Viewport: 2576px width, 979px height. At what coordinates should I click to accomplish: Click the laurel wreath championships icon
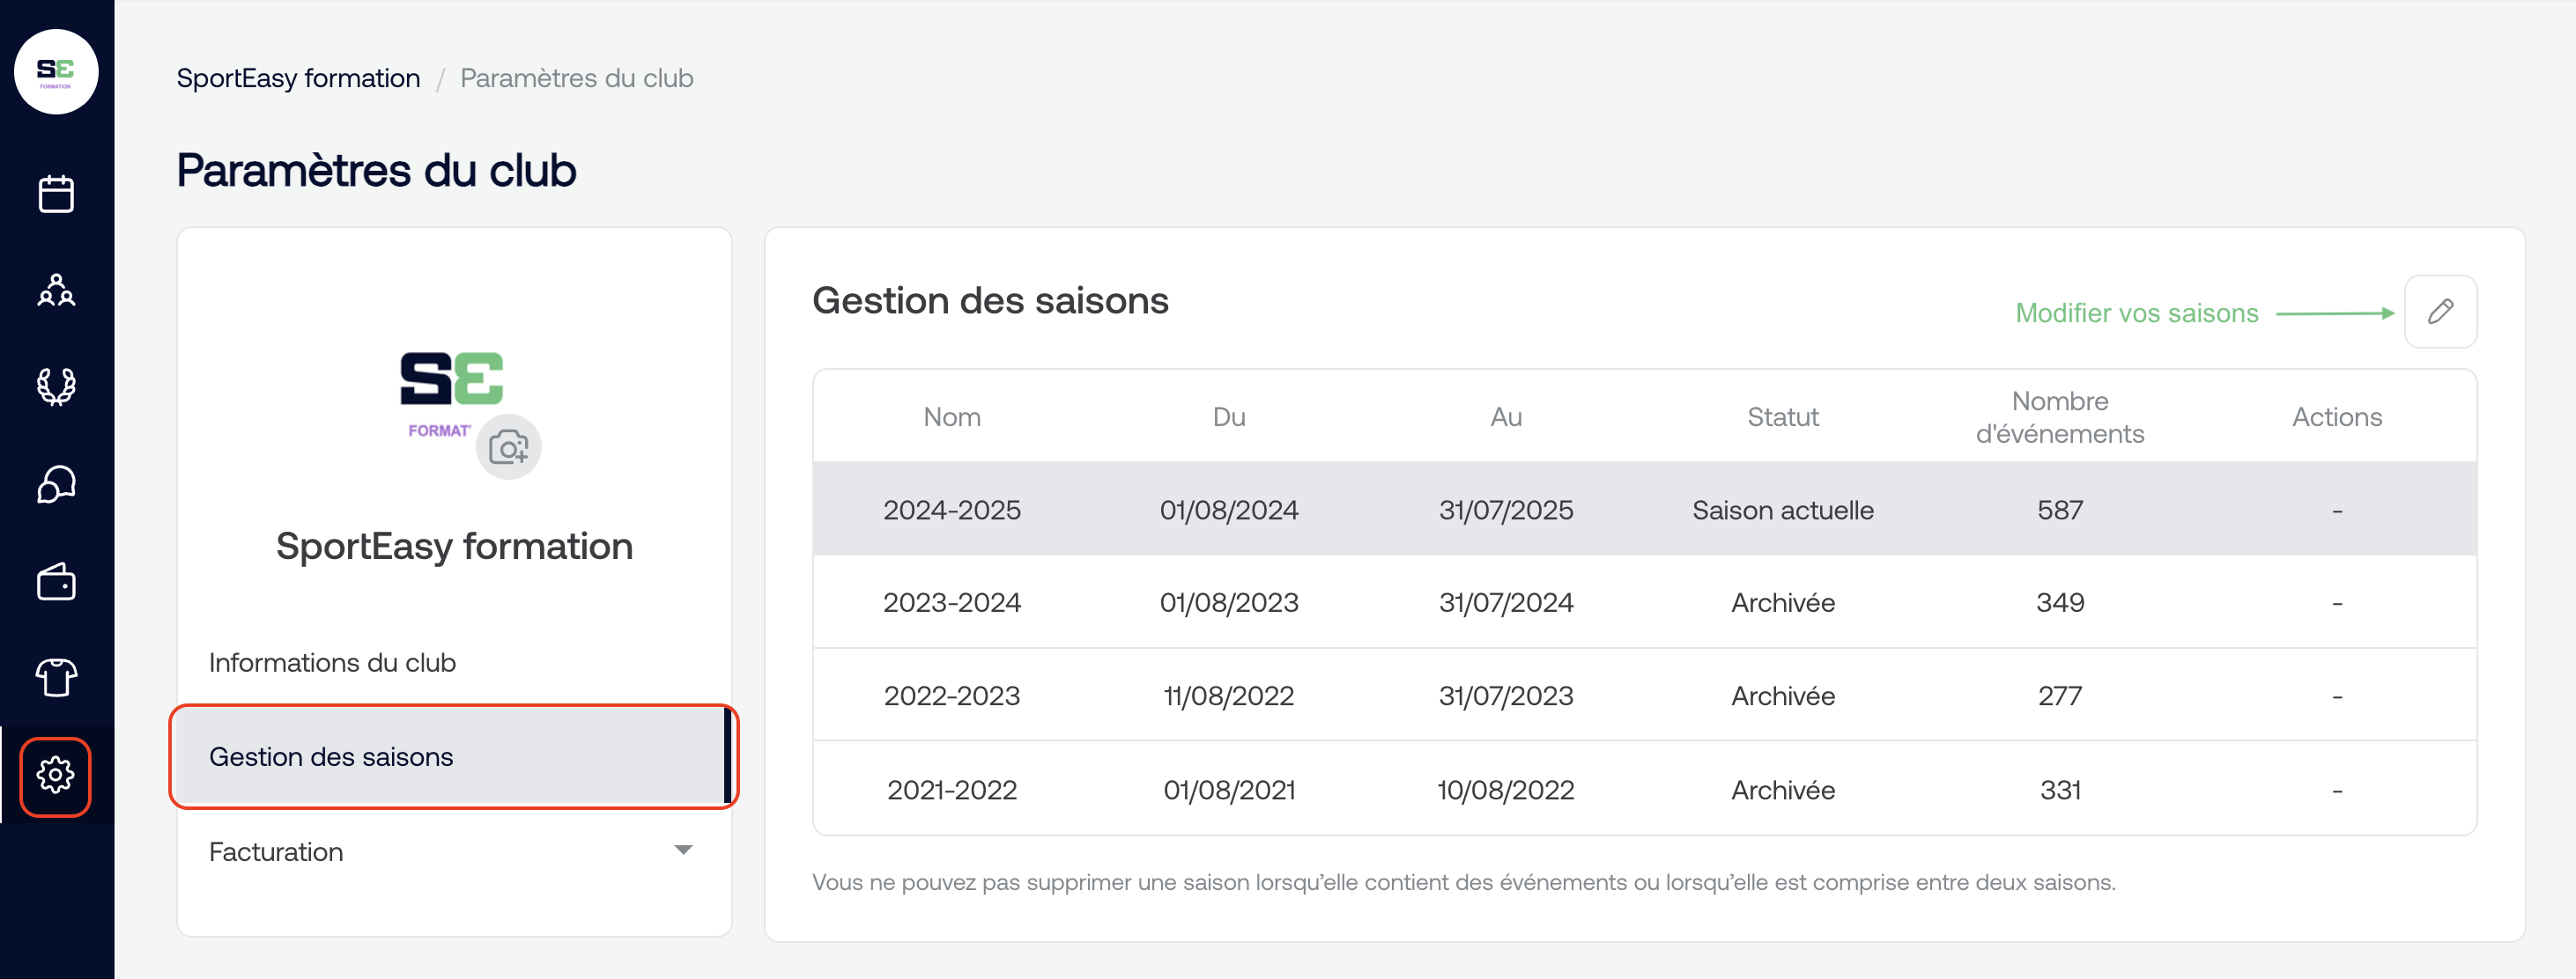[x=56, y=386]
